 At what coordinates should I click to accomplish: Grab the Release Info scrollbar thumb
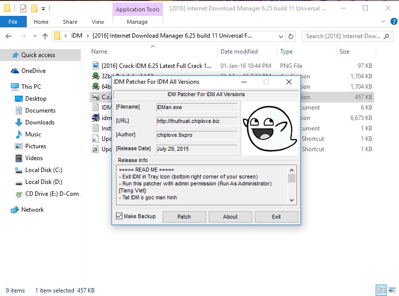[x=291, y=178]
